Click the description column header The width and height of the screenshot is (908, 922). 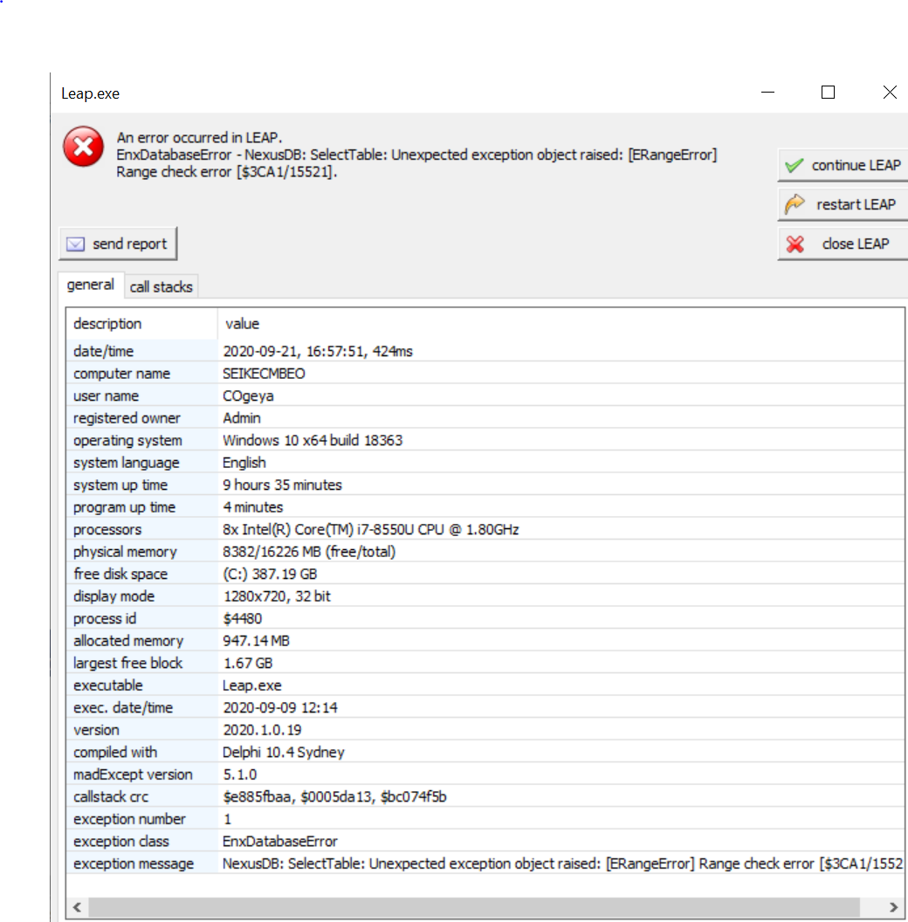(x=141, y=324)
